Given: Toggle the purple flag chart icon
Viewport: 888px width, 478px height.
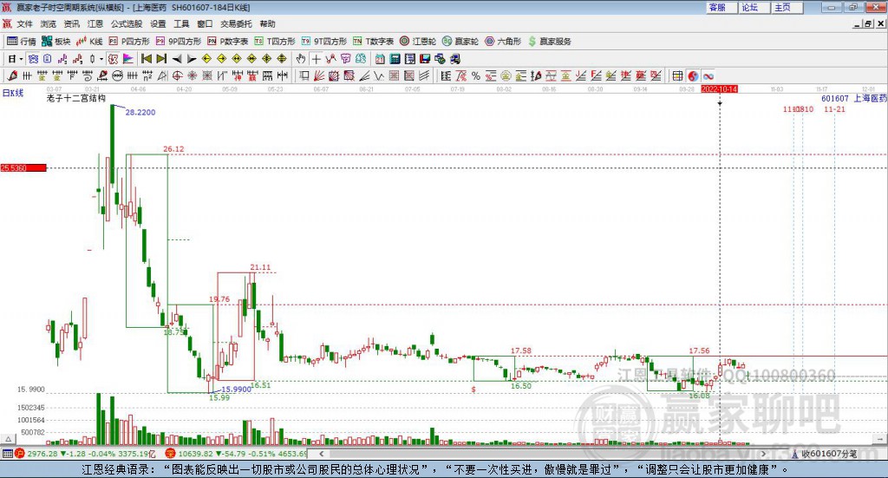Looking at the screenshot, I should pyautogui.click(x=128, y=59).
